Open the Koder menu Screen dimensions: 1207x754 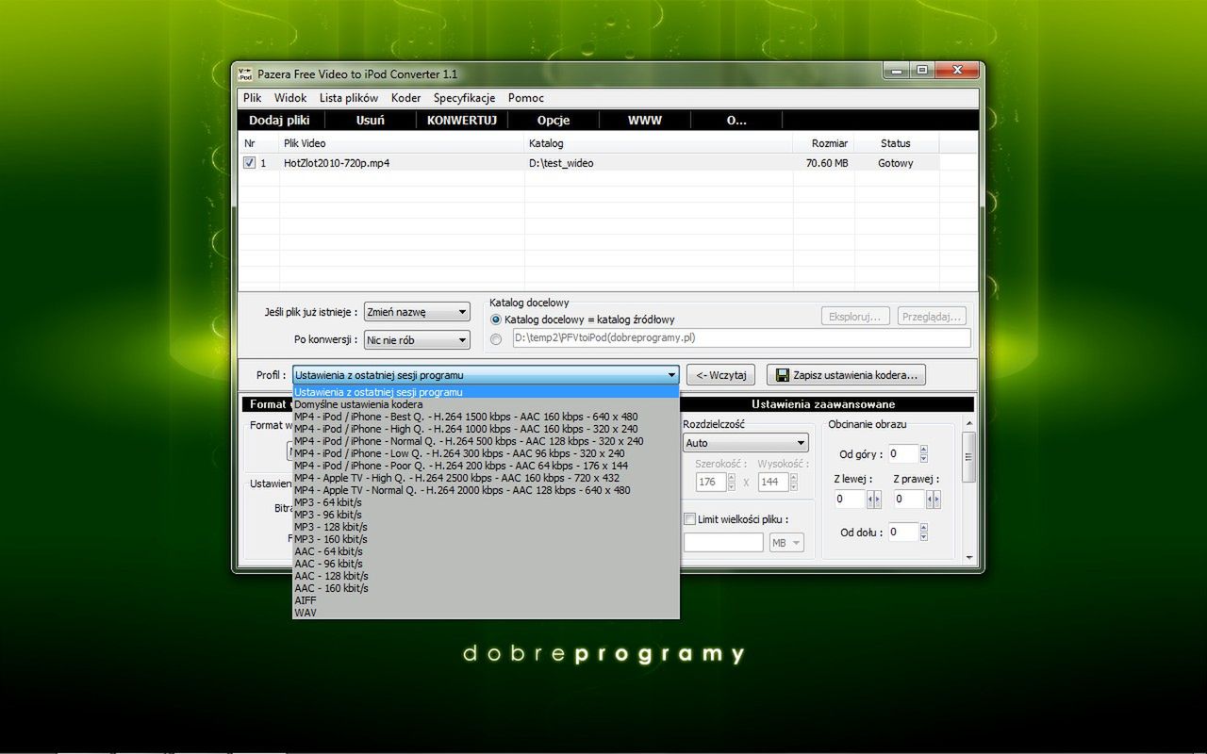click(405, 98)
